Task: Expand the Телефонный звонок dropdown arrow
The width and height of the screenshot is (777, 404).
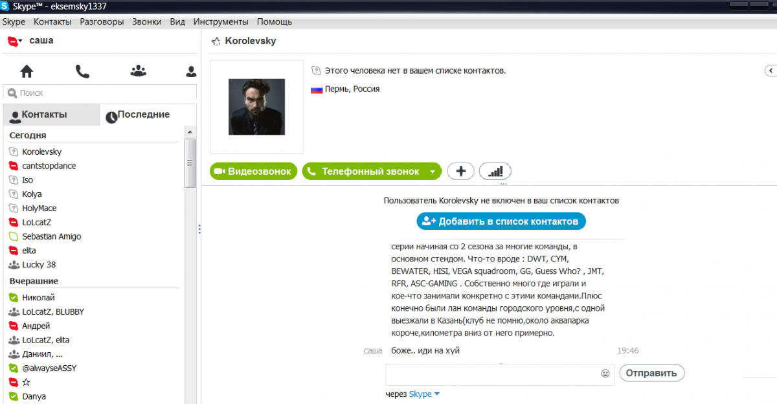Action: 433,172
